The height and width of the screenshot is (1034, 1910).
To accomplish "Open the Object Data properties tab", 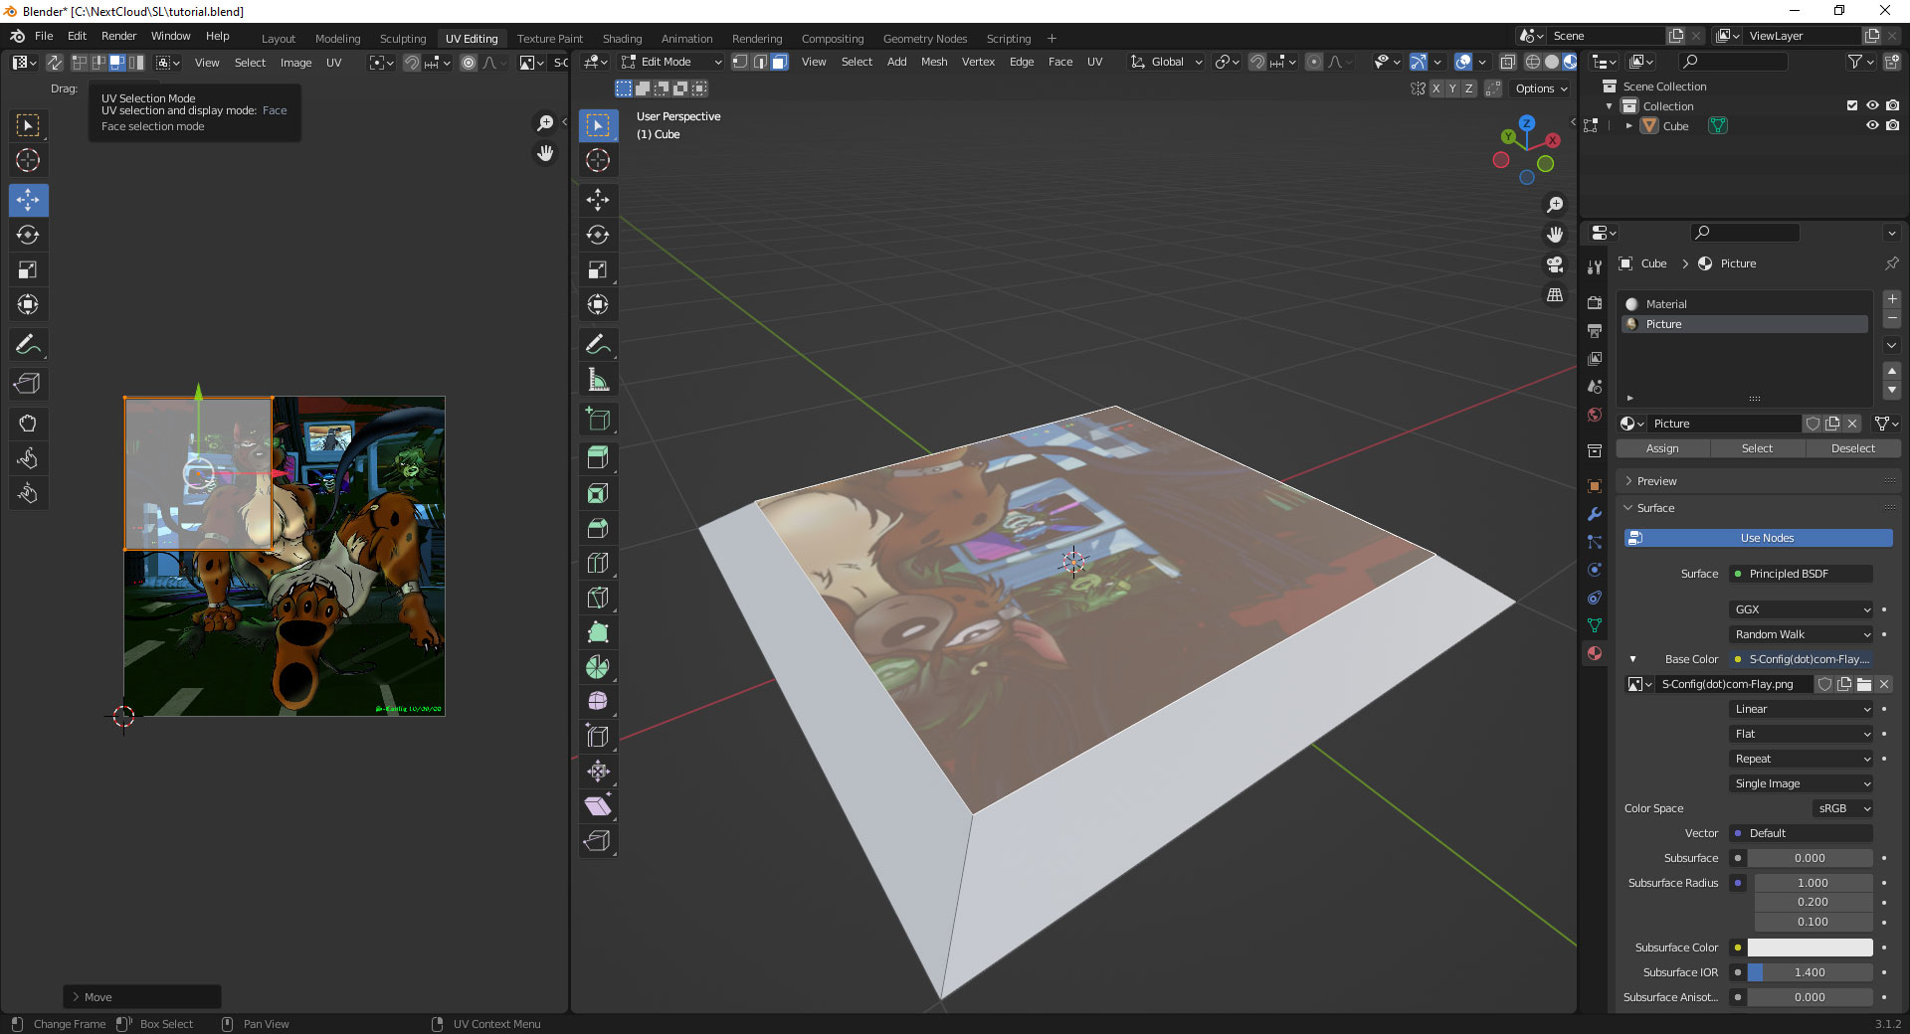I will click(1595, 625).
